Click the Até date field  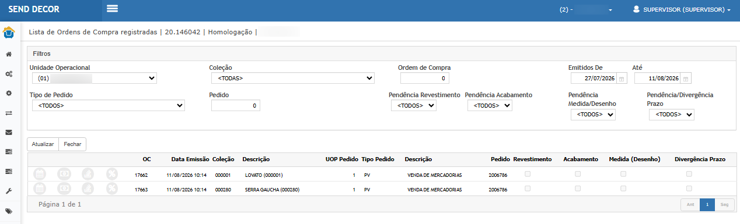[x=657, y=79]
